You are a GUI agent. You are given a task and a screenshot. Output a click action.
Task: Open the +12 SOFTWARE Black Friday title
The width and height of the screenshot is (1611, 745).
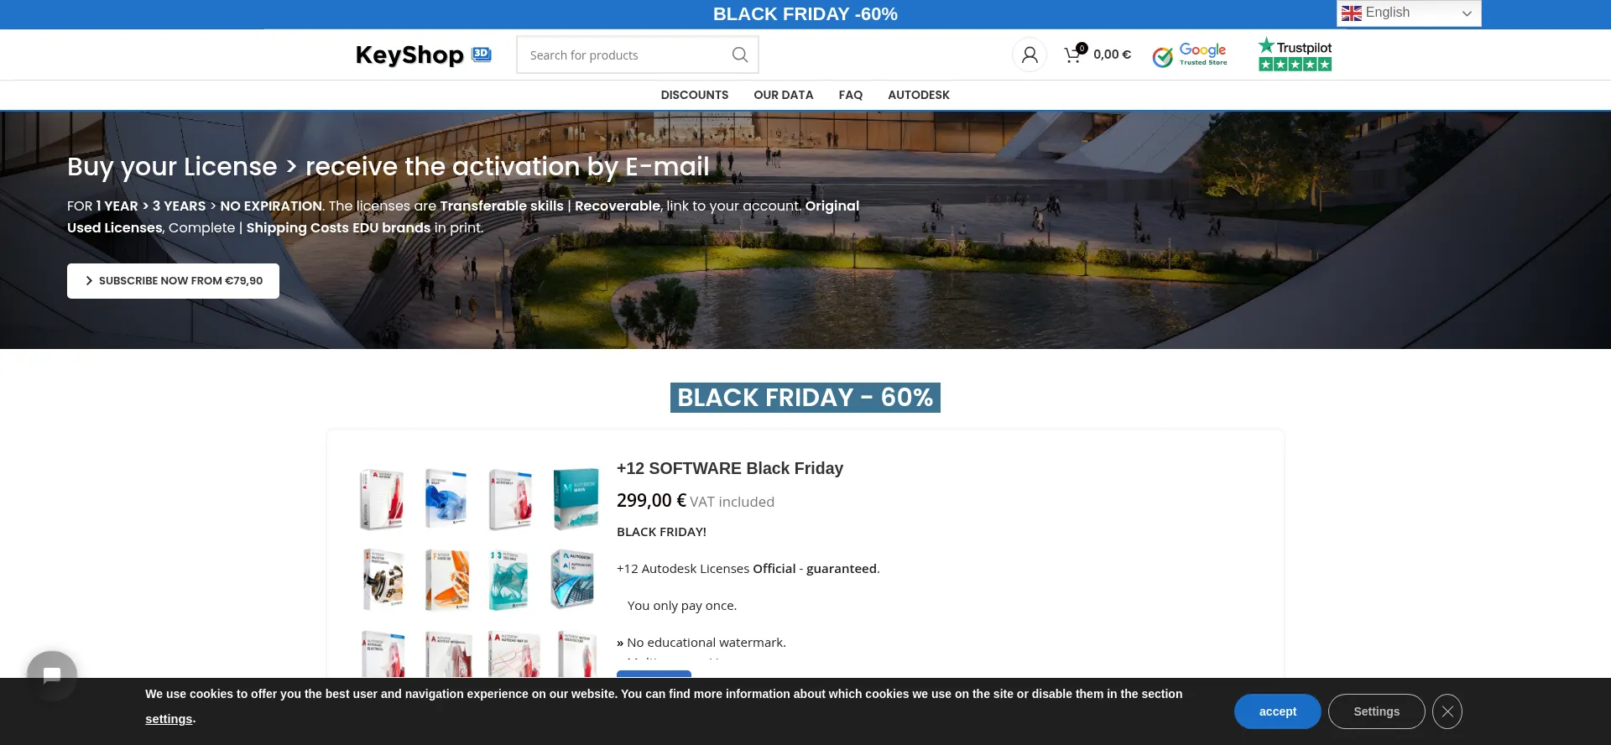pos(730,468)
